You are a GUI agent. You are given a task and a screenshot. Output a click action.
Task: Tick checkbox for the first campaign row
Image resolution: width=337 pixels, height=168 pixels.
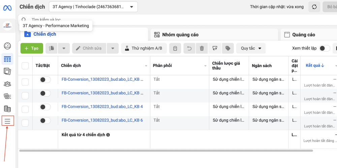coord(25,82)
